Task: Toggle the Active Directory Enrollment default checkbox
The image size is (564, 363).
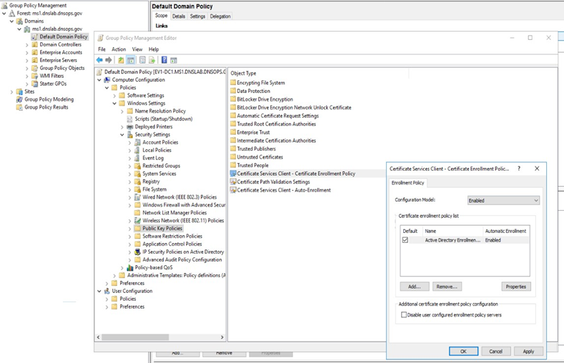Action: point(405,240)
